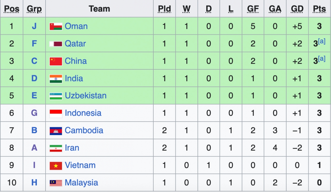Open the Iran team link
Viewport: 331px width, 192px height.
click(x=72, y=148)
